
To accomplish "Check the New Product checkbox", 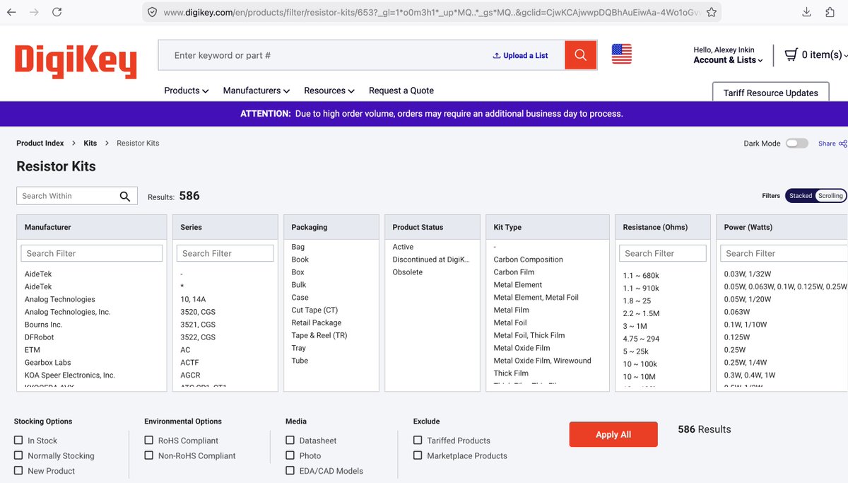I will (x=18, y=470).
